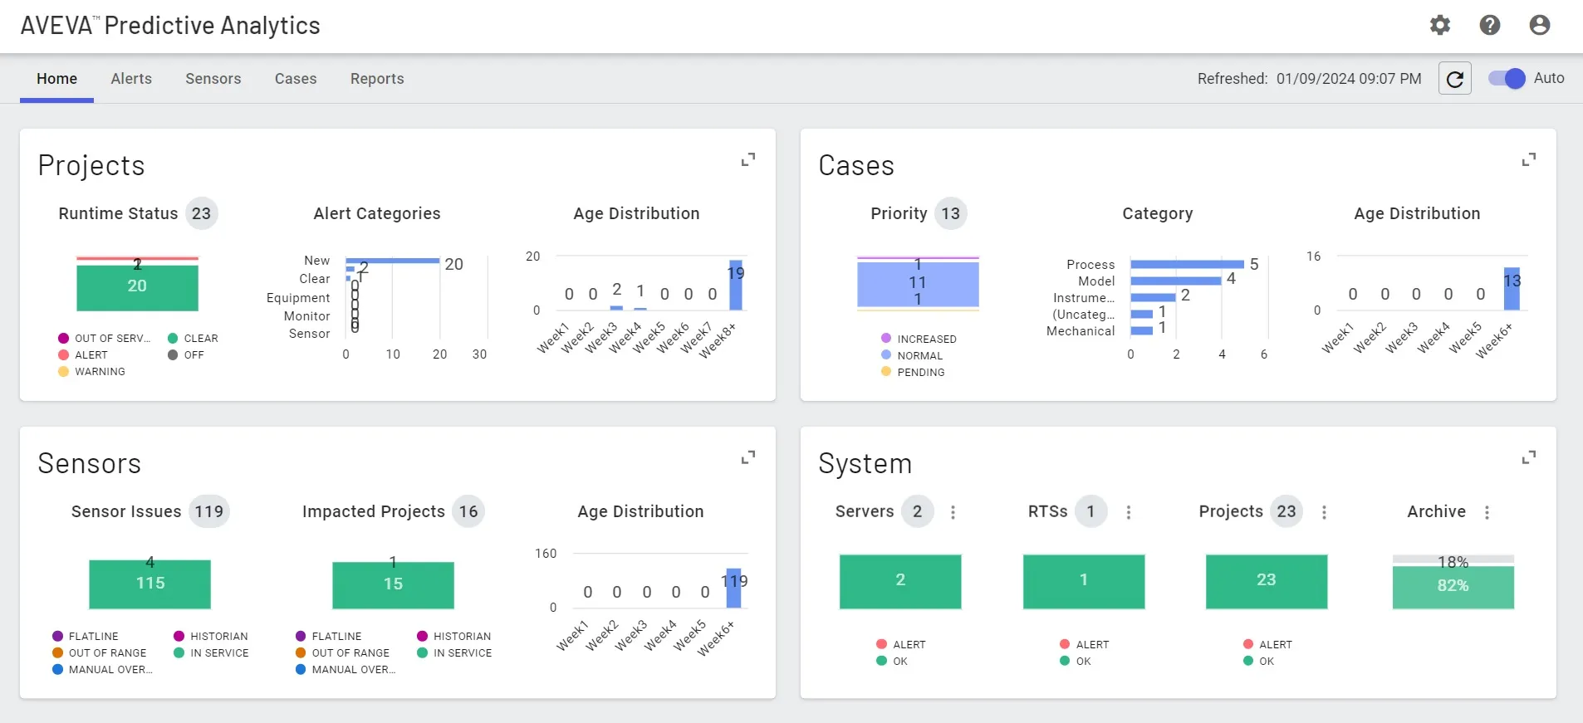Expand the Cases panel to fullscreen
This screenshot has width=1583, height=723.
tap(1529, 159)
